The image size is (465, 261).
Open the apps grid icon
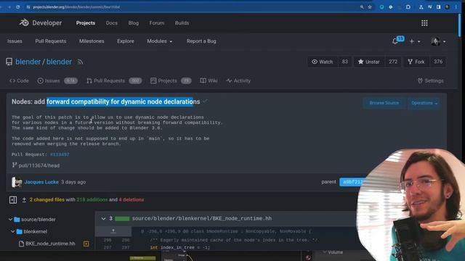(x=424, y=23)
